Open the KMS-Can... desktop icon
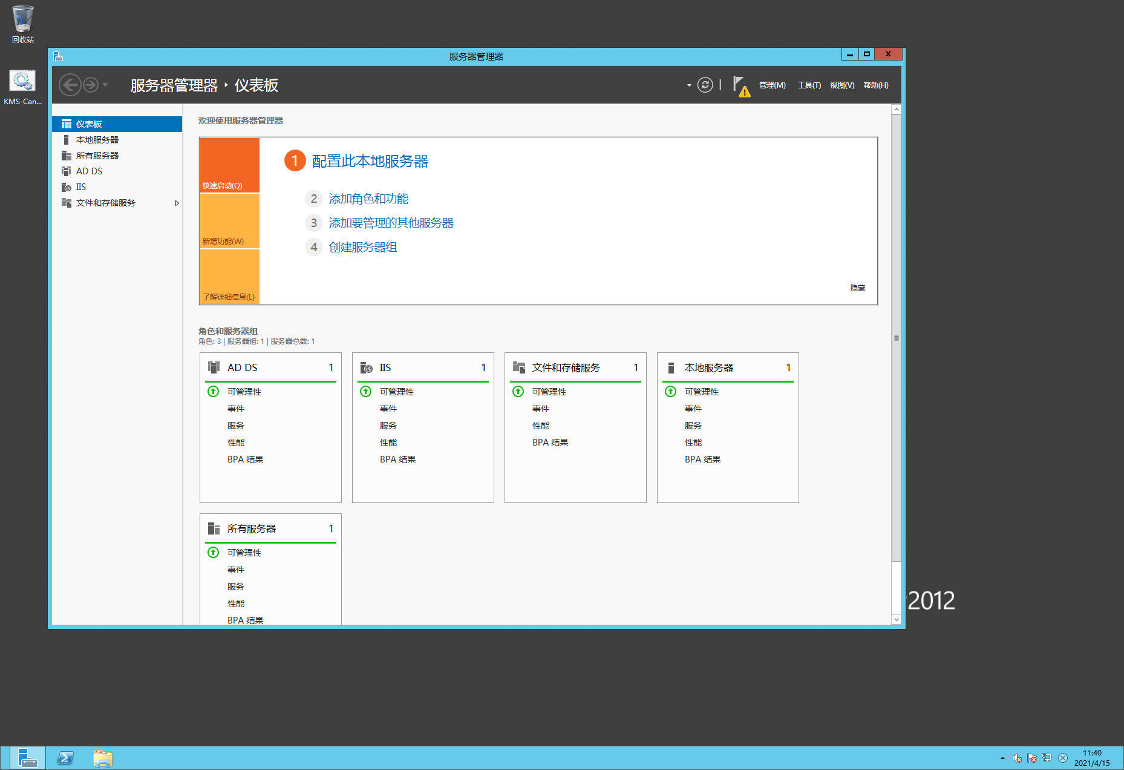This screenshot has width=1124, height=770. [x=23, y=87]
